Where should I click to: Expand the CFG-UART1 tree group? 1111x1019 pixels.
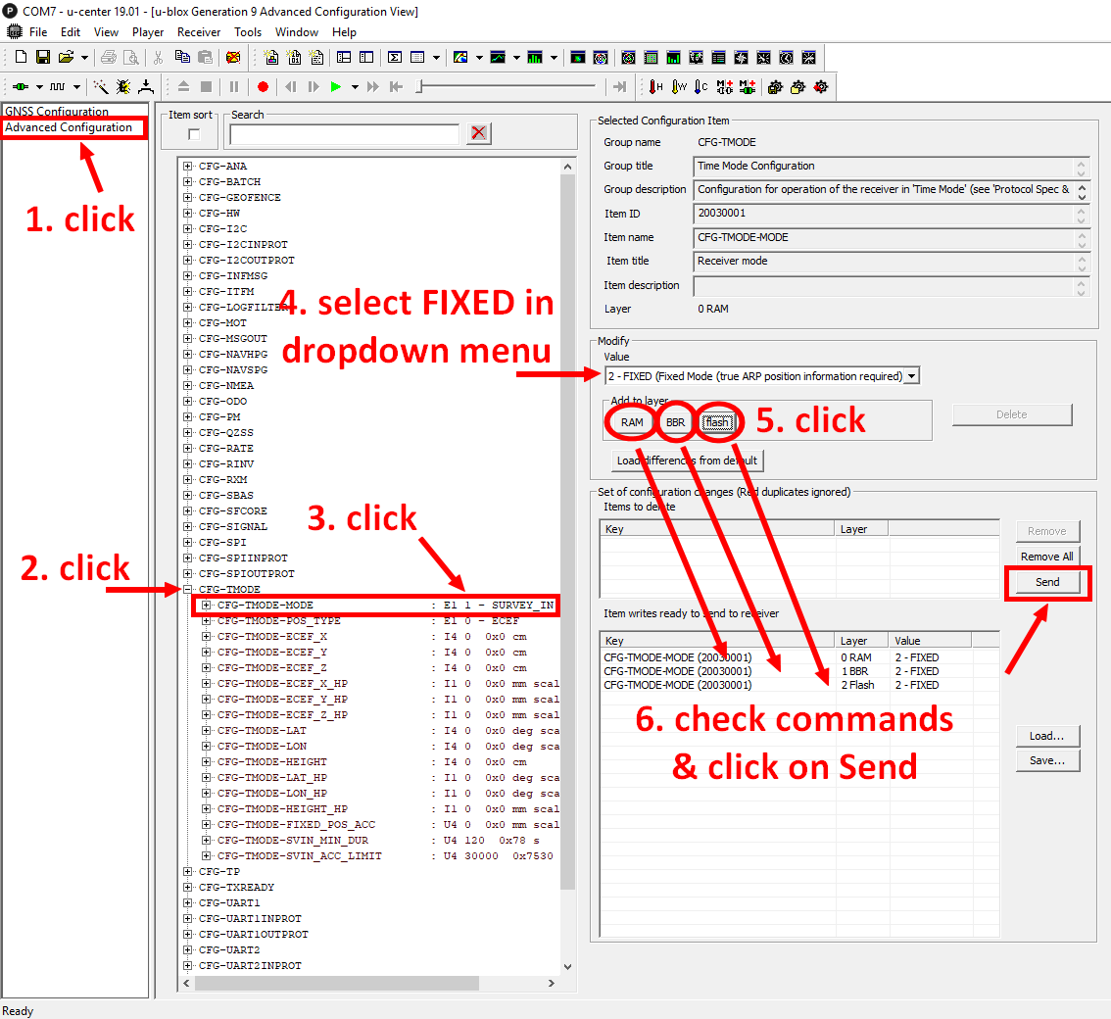point(188,903)
